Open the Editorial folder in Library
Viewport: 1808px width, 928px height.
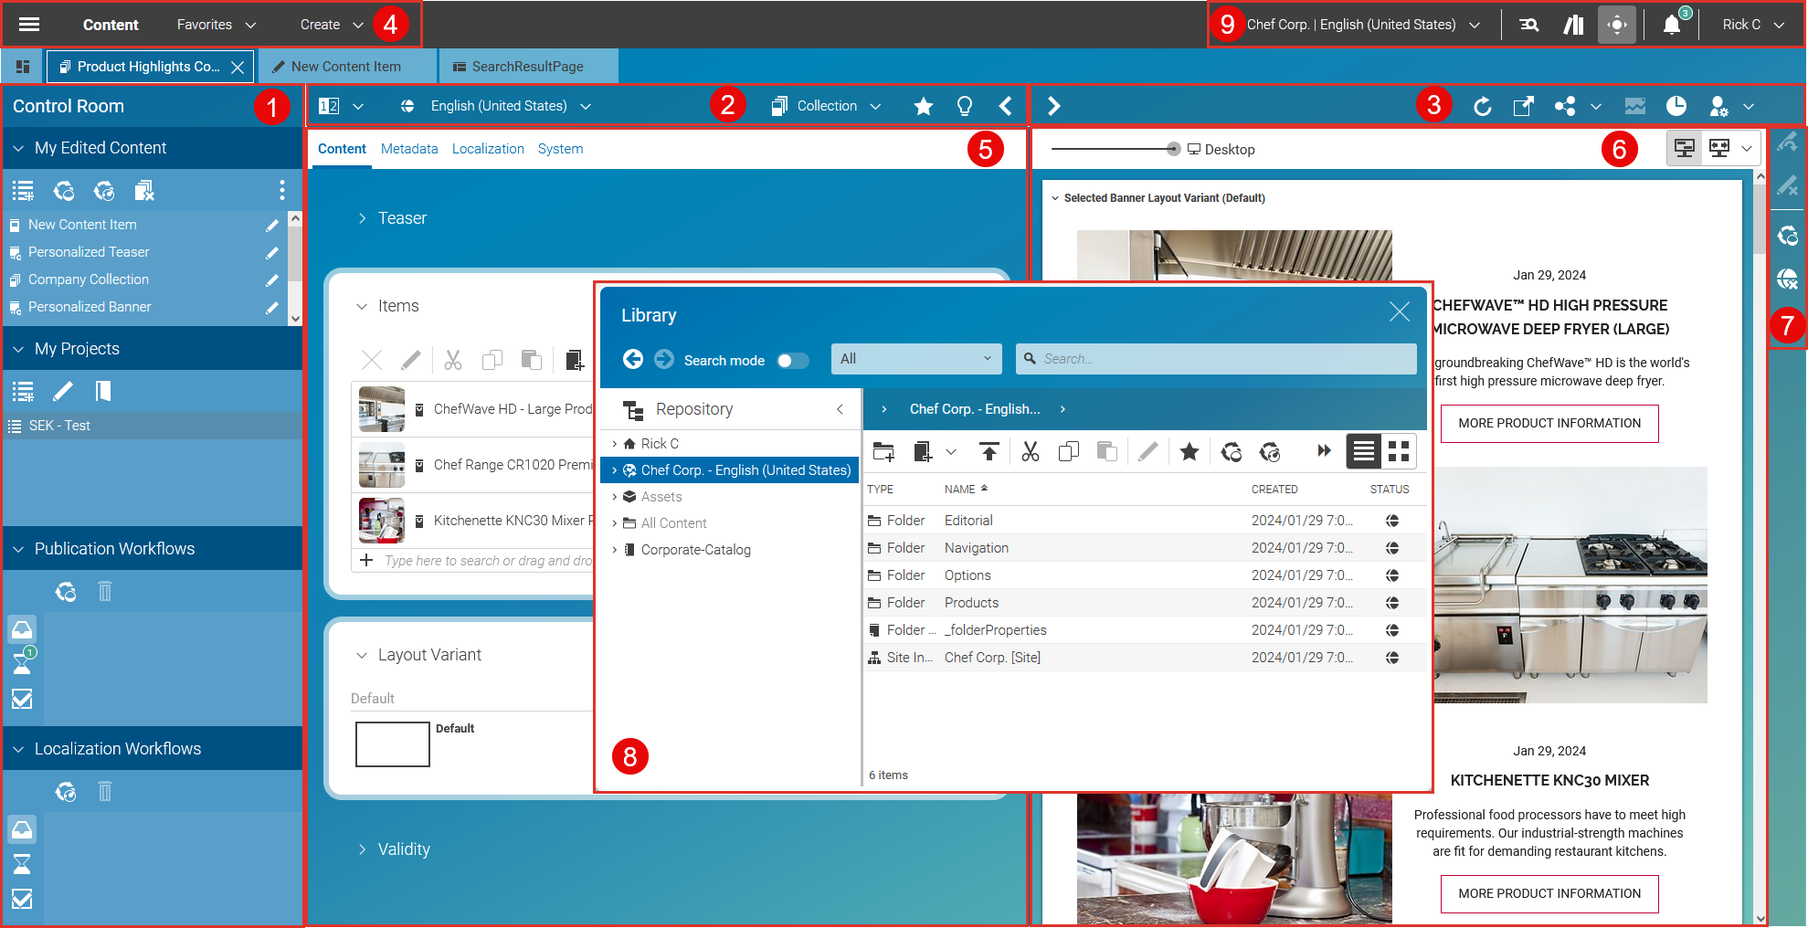(967, 521)
